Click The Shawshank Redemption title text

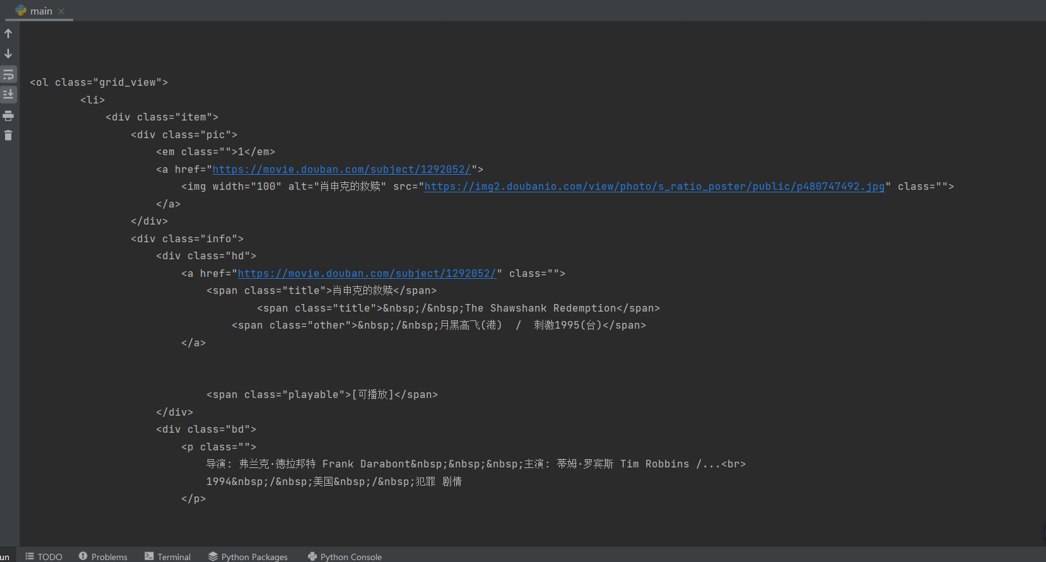[540, 308]
